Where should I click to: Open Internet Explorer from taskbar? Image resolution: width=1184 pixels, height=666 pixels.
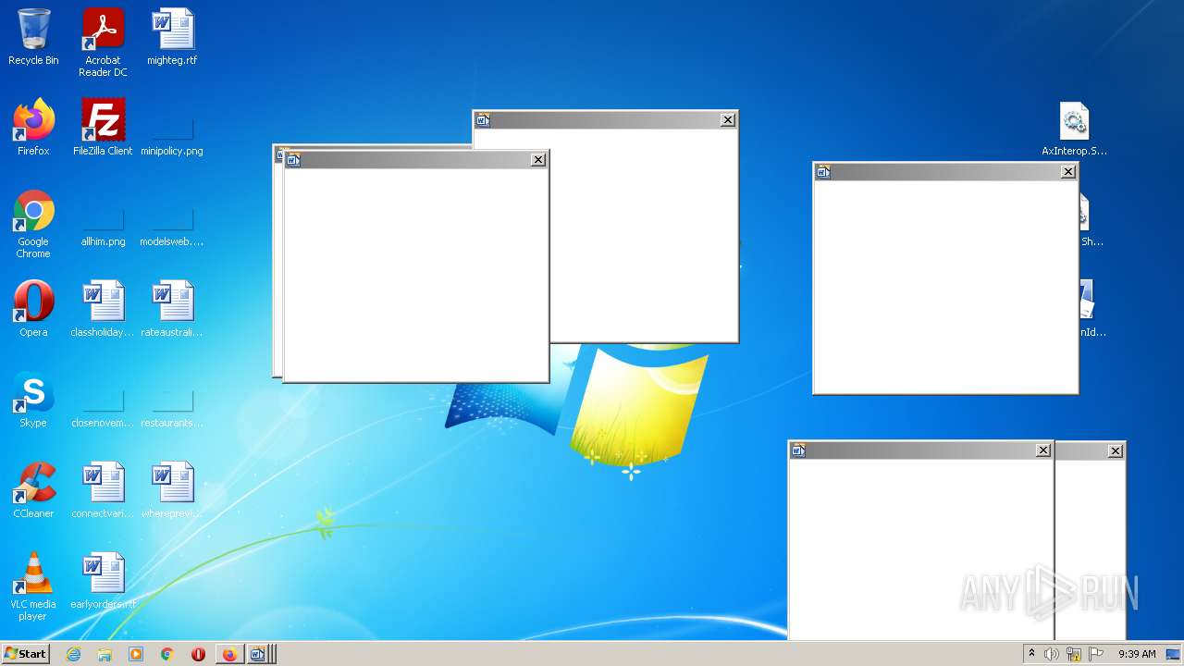pyautogui.click(x=74, y=654)
